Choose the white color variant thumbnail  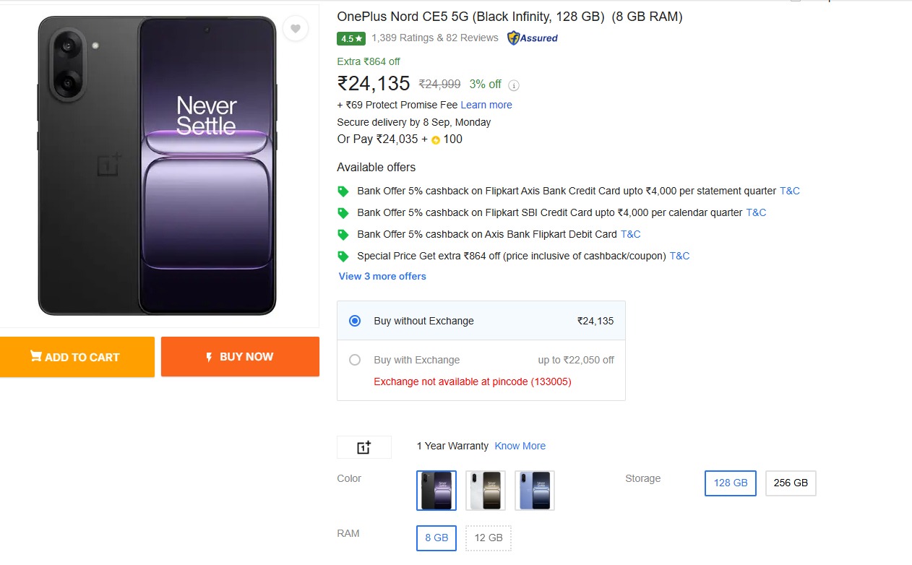486,490
